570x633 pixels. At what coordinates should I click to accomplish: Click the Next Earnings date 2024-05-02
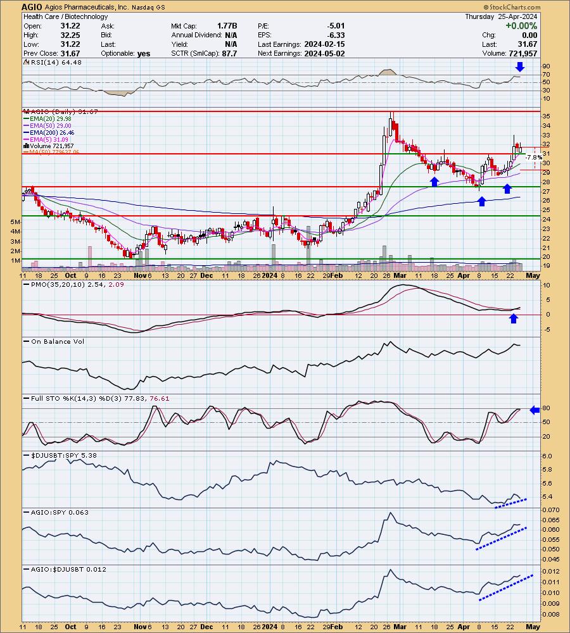(x=324, y=53)
